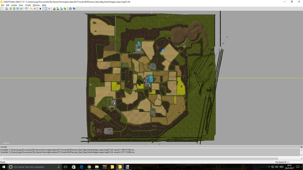Select the terrain sculpt mode icon

[x=54, y=9]
